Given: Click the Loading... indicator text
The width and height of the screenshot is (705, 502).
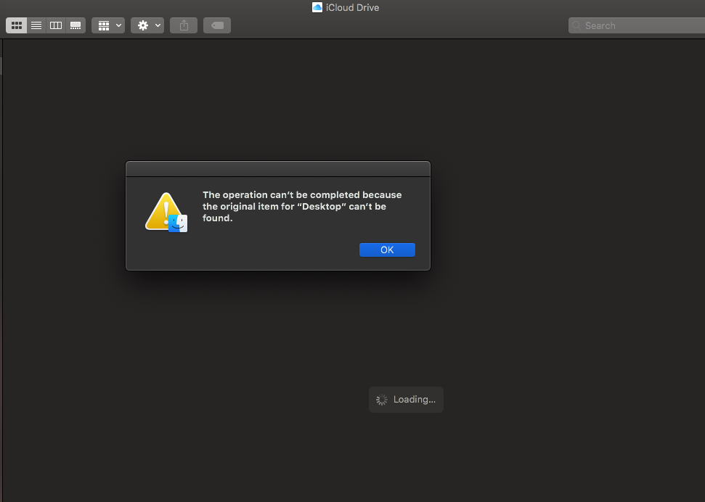Looking at the screenshot, I should [x=414, y=400].
